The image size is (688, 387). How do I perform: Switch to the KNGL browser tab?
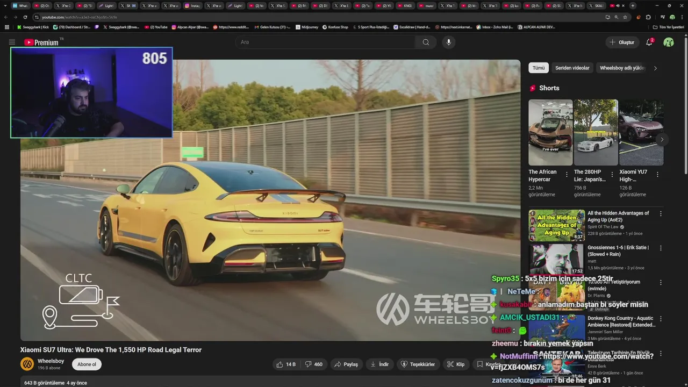pyautogui.click(x=404, y=5)
